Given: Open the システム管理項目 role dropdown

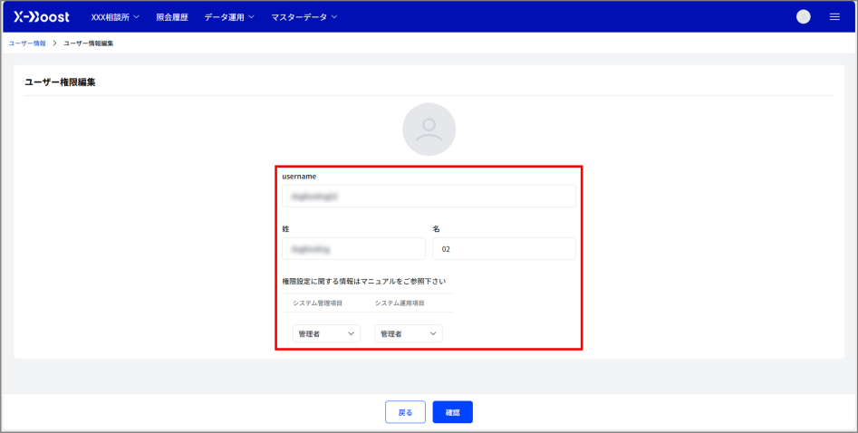Looking at the screenshot, I should [327, 333].
